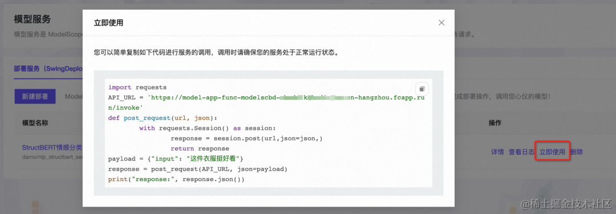
Task: Click the 'return response' code line
Action: [x=200, y=149]
